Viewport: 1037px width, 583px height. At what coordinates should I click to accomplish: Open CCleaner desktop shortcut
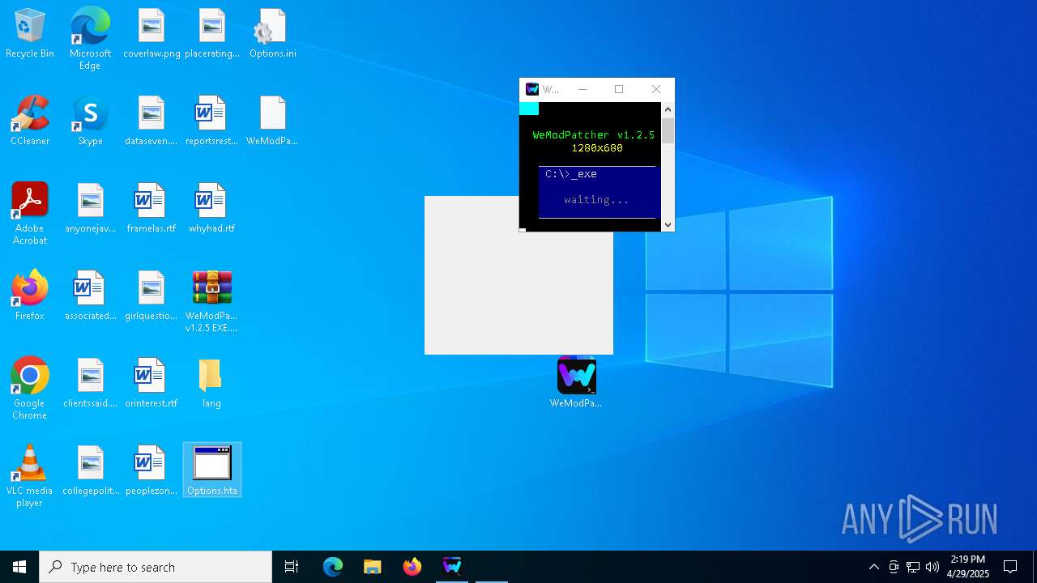point(30,121)
